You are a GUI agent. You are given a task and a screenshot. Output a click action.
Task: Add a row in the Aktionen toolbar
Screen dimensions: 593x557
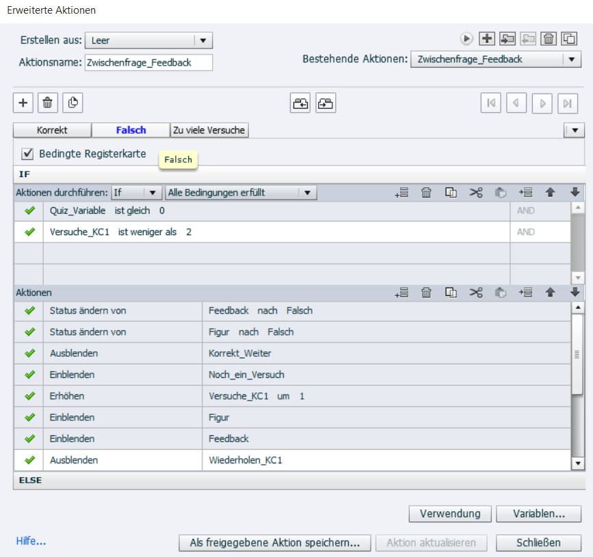[401, 293]
